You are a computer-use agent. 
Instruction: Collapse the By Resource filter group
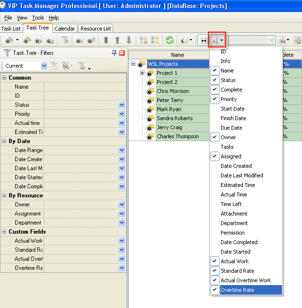[x=4, y=195]
